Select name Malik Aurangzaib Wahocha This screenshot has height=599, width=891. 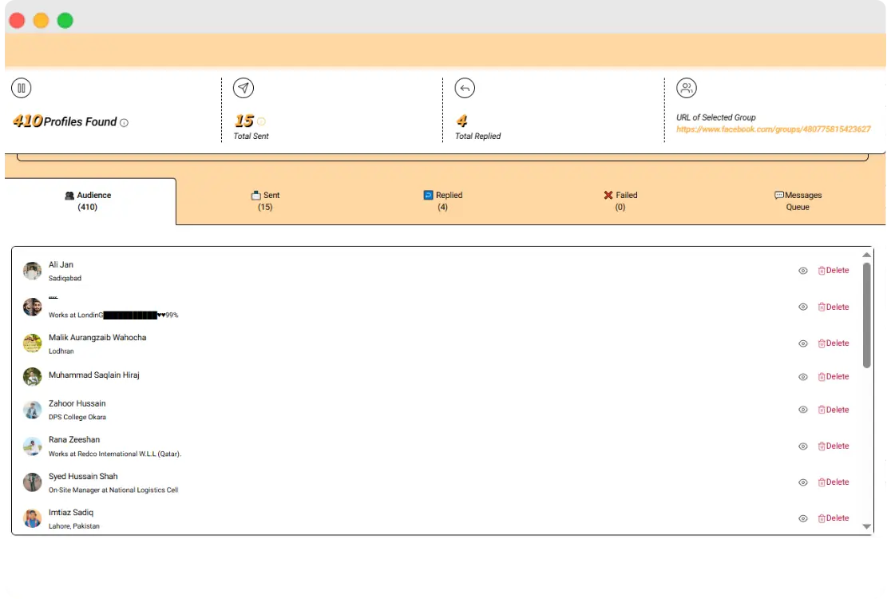click(97, 338)
